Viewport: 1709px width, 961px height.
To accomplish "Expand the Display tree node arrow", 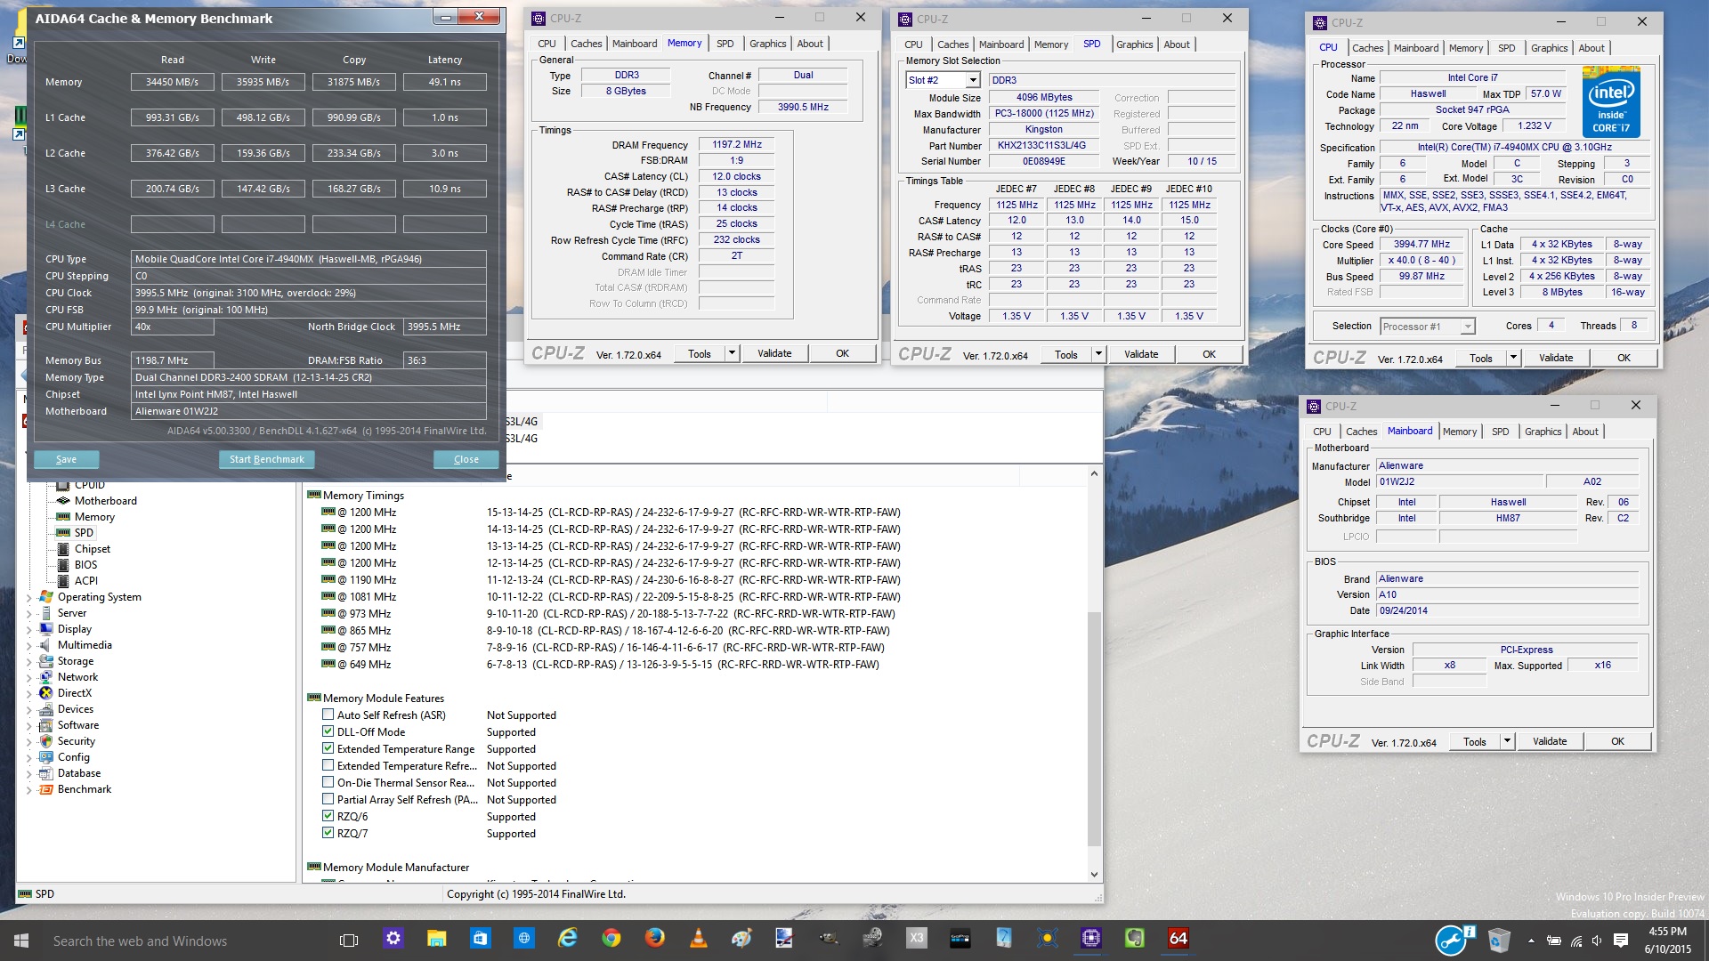I will click(x=29, y=630).
